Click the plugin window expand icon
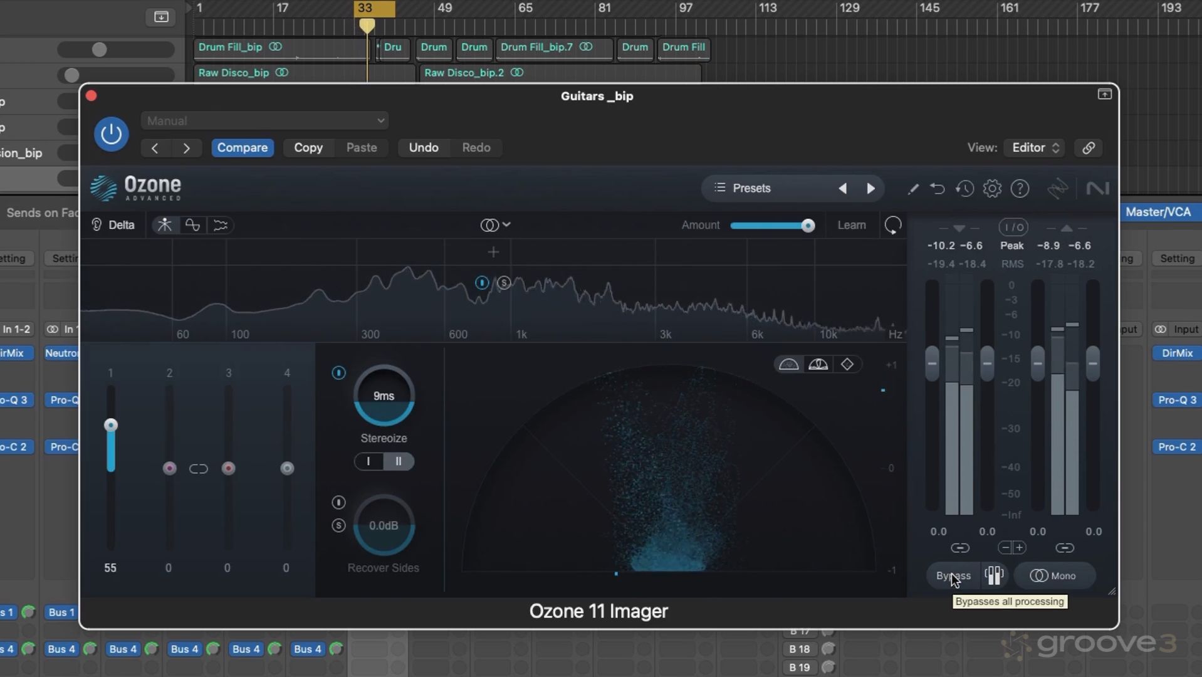 click(x=1105, y=94)
